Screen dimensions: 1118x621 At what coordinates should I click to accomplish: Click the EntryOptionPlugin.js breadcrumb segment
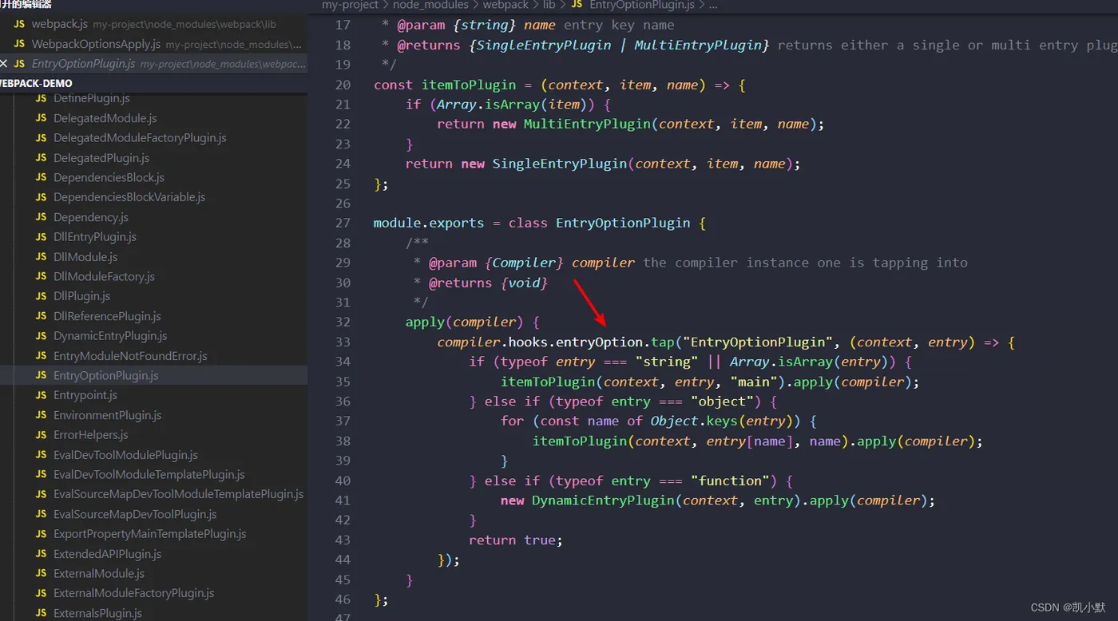[x=642, y=5]
